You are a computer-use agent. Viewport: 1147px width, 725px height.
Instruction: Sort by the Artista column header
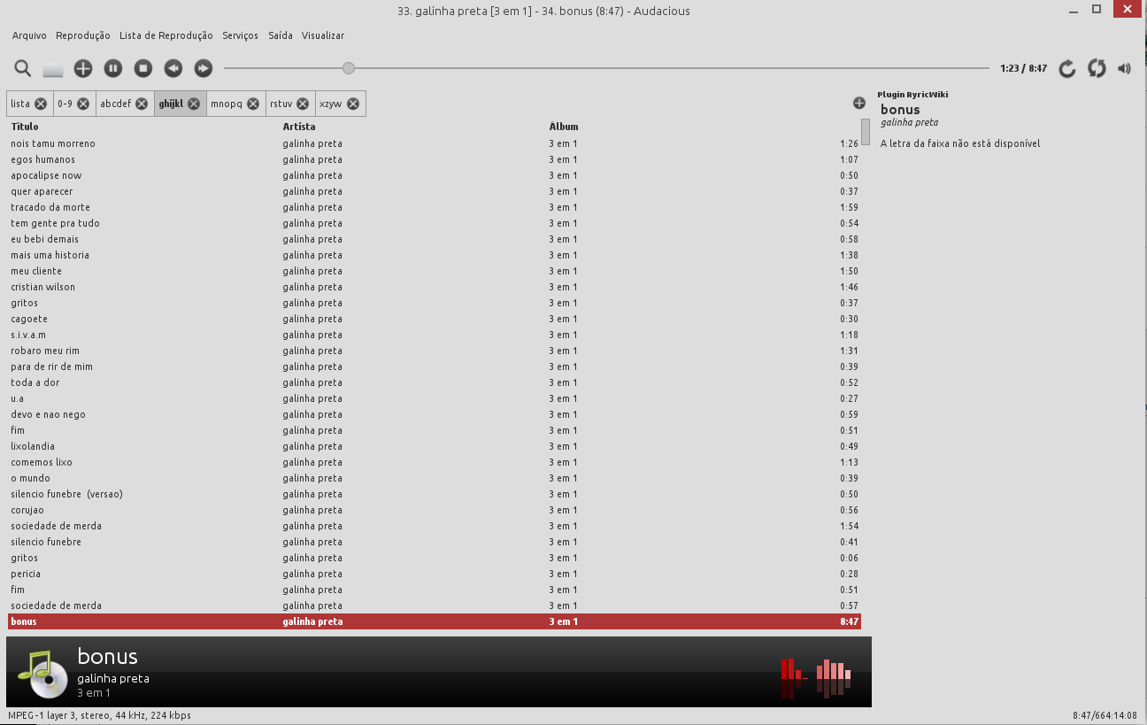[x=299, y=127]
